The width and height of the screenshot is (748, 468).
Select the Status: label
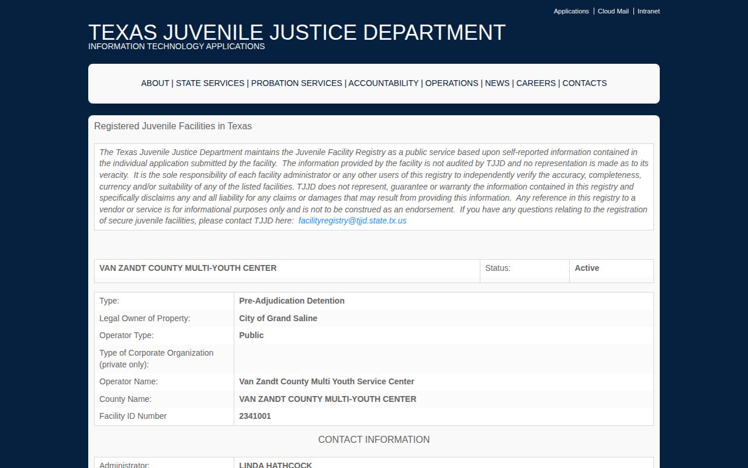pyautogui.click(x=498, y=268)
